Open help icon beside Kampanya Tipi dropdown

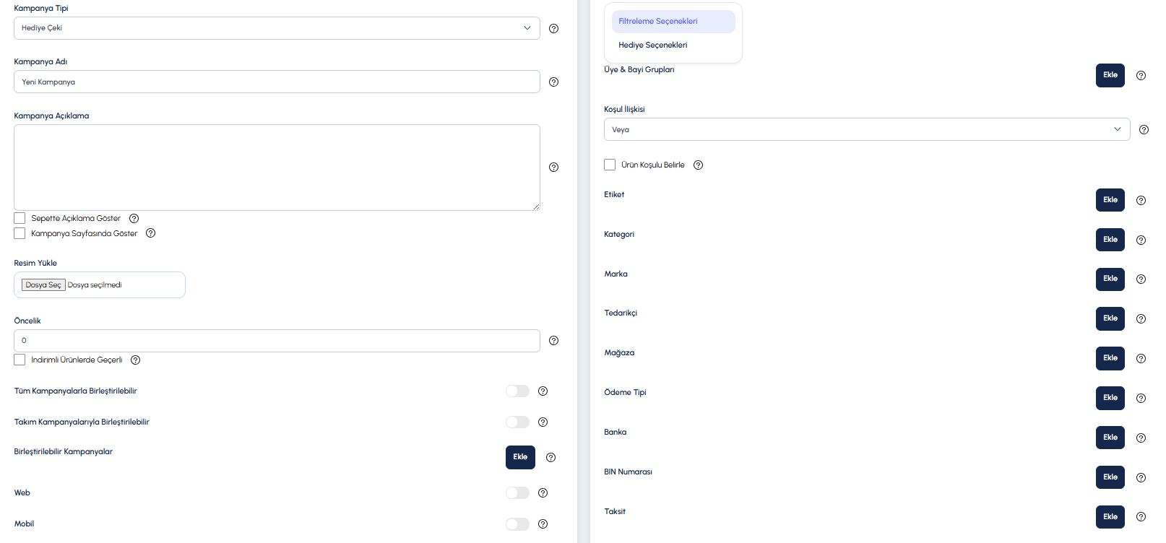[553, 28]
